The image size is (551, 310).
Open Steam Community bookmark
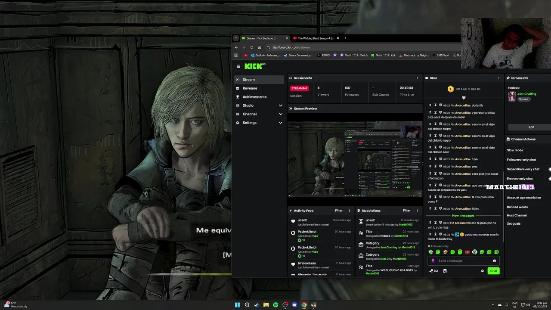pyautogui.click(x=297, y=55)
